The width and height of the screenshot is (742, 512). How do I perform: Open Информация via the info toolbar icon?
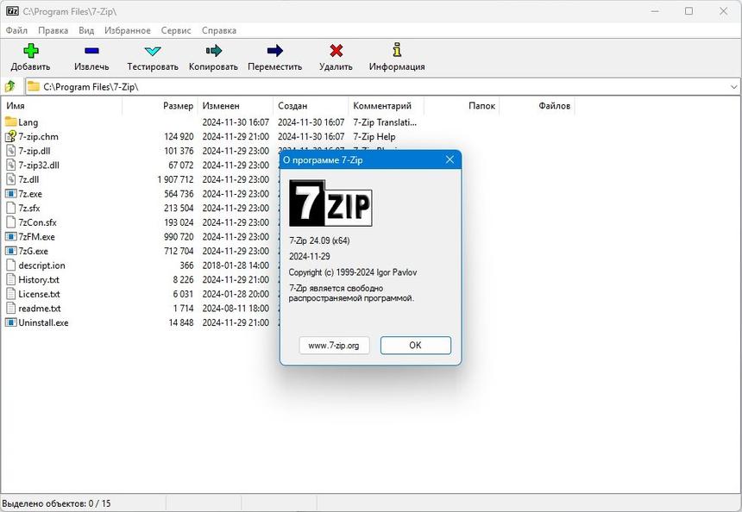click(395, 52)
